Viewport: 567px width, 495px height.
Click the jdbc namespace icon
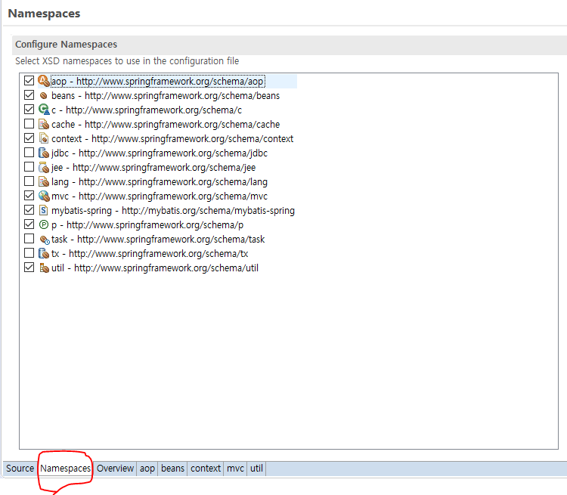tap(44, 153)
